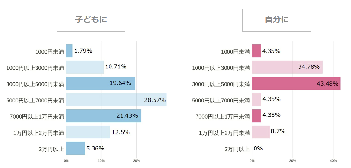Select the 19.64% bar in left chart
This screenshot has width=351, height=168.
[100, 83]
